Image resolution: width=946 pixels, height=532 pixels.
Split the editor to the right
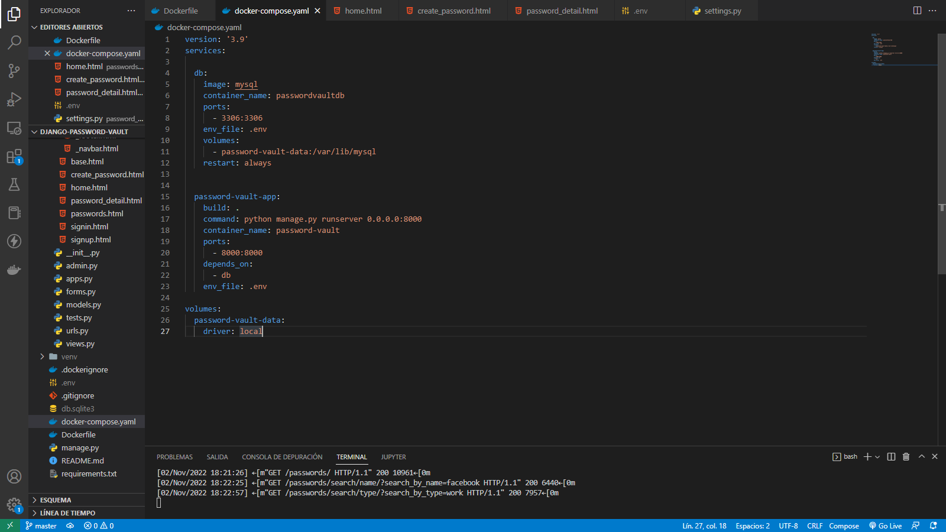(x=917, y=11)
